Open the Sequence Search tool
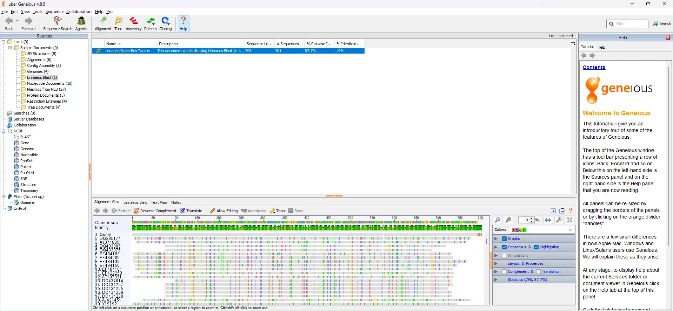 [58, 24]
